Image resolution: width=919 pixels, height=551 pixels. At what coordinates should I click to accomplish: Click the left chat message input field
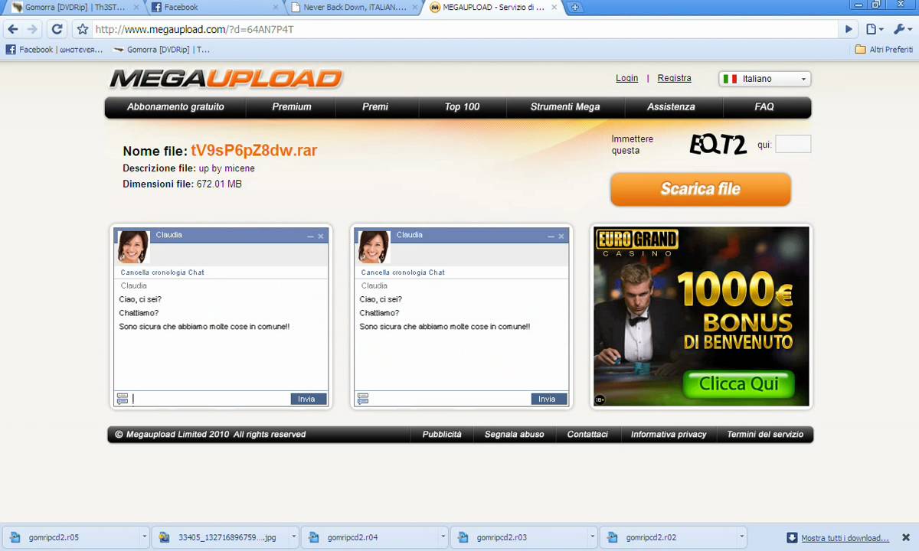click(210, 399)
